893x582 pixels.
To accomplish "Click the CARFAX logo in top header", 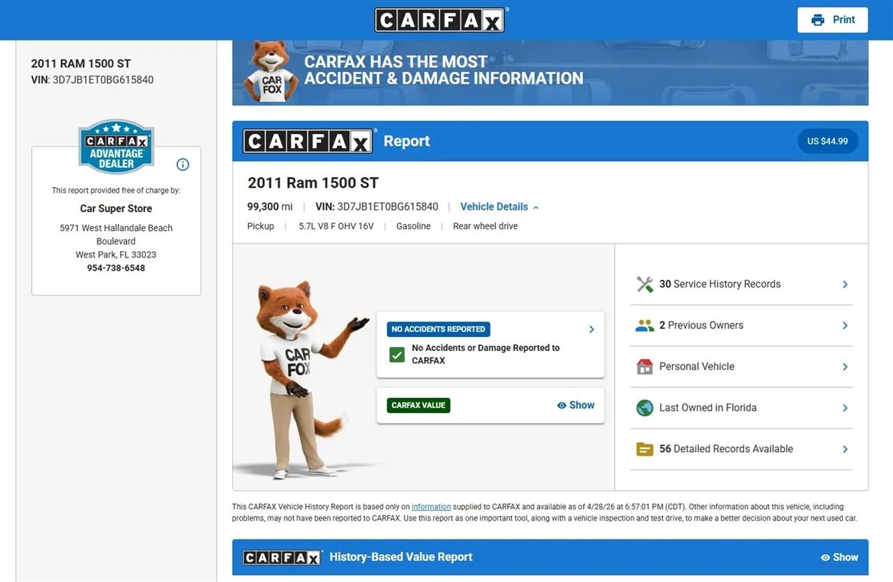I will (440, 20).
